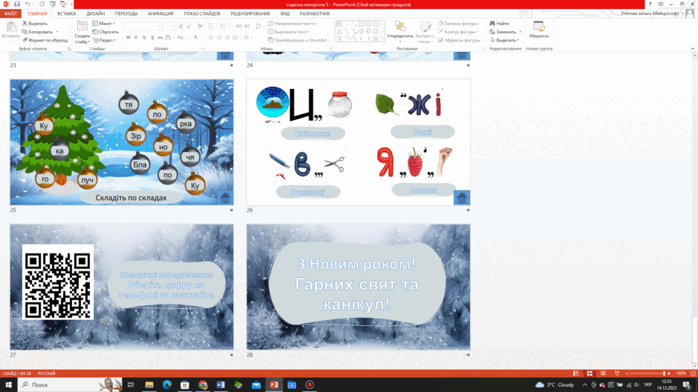Expand the Раздел section dropdown
The image size is (698, 392).
(105, 40)
